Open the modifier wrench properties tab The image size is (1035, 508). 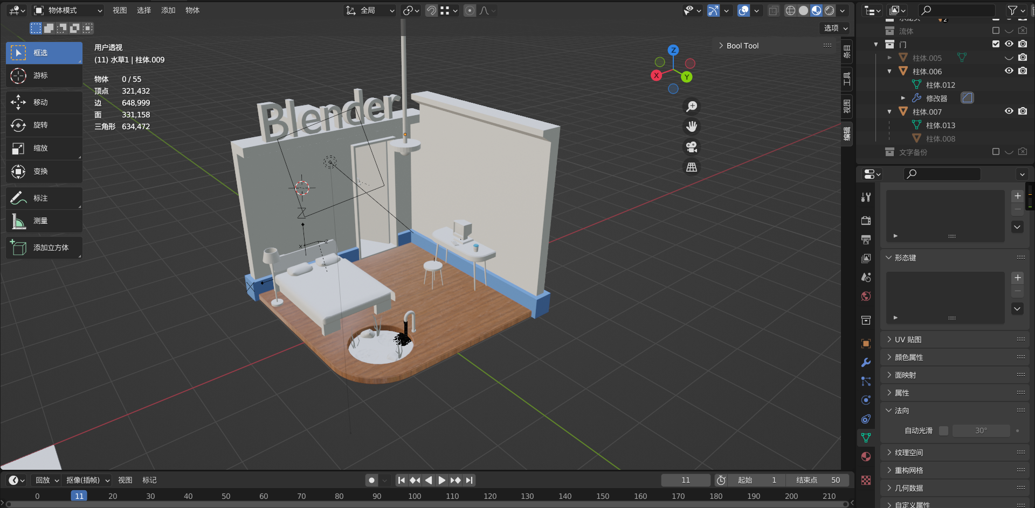pos(866,363)
